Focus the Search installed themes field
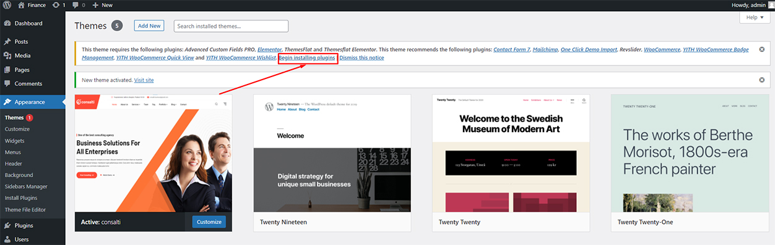775x245 pixels. click(232, 26)
